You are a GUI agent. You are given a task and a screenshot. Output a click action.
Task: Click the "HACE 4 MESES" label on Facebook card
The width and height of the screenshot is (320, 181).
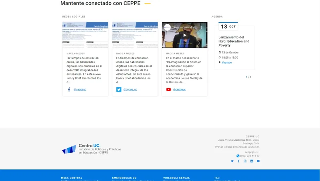pos(76,53)
